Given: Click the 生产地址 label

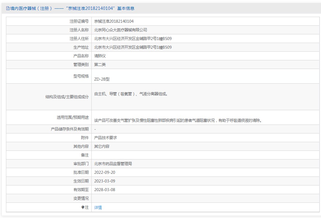Looking at the screenshot, I should pos(81,47).
